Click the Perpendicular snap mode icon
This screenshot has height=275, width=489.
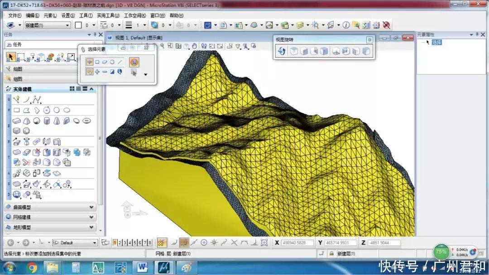click(254, 242)
